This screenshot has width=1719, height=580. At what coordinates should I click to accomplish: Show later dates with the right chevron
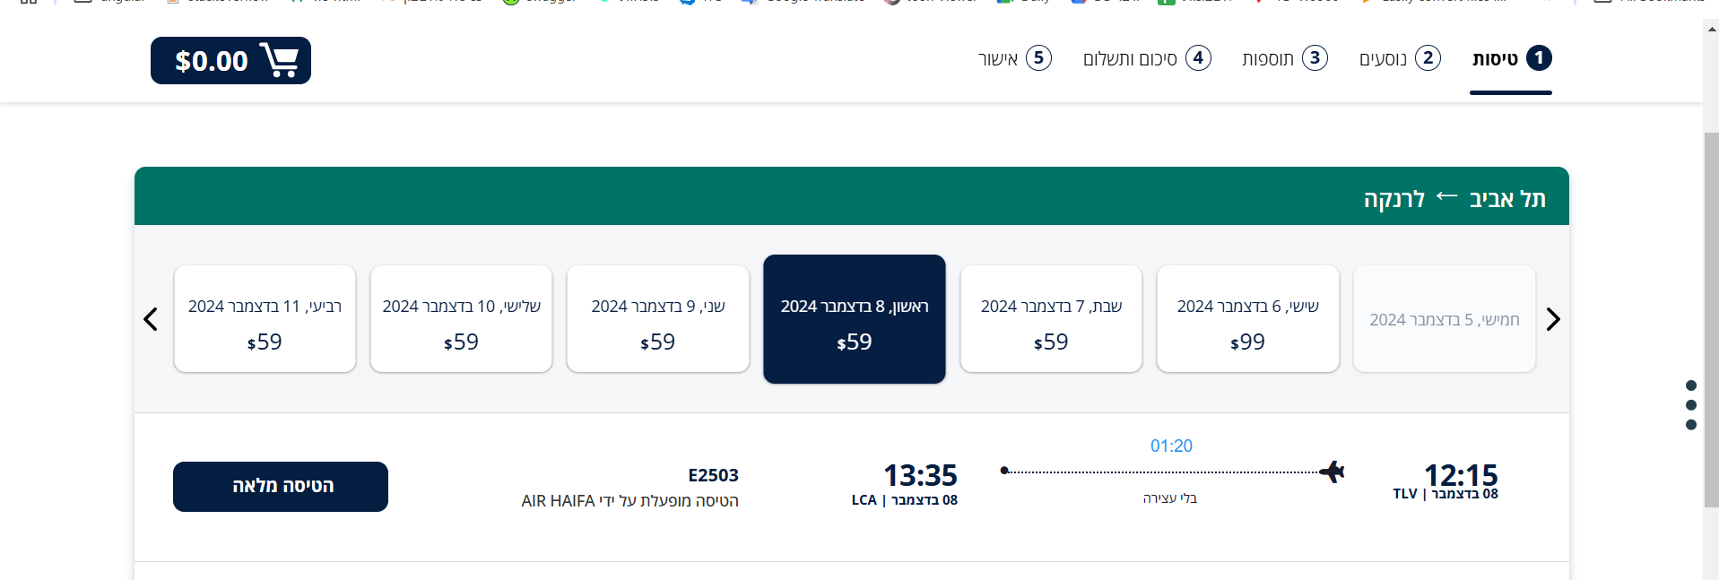[1553, 319]
